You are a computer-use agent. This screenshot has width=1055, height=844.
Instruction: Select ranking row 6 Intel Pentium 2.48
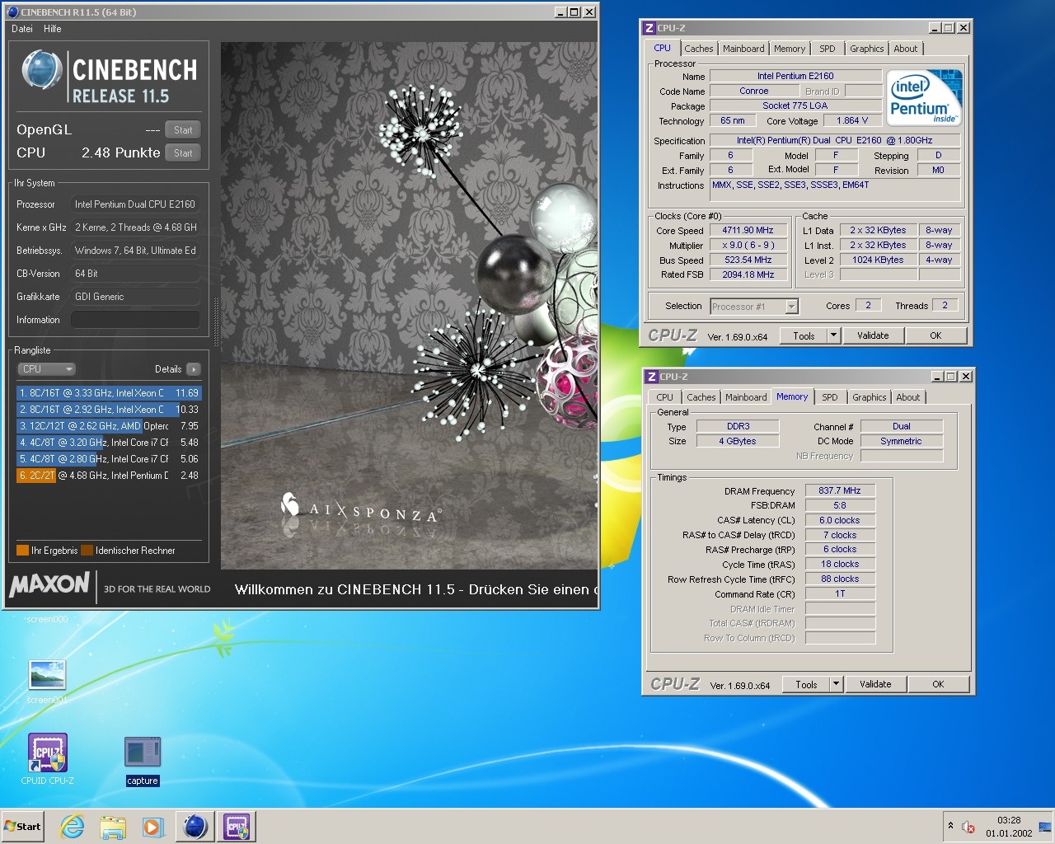point(108,476)
